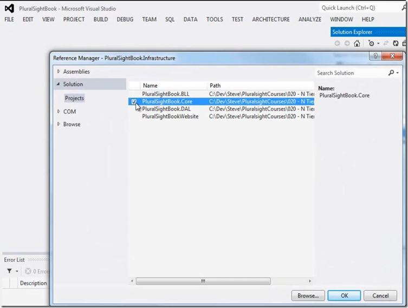Click the Error List filter funnel icon
Viewport: 408px width, 308px height.
tap(9, 271)
